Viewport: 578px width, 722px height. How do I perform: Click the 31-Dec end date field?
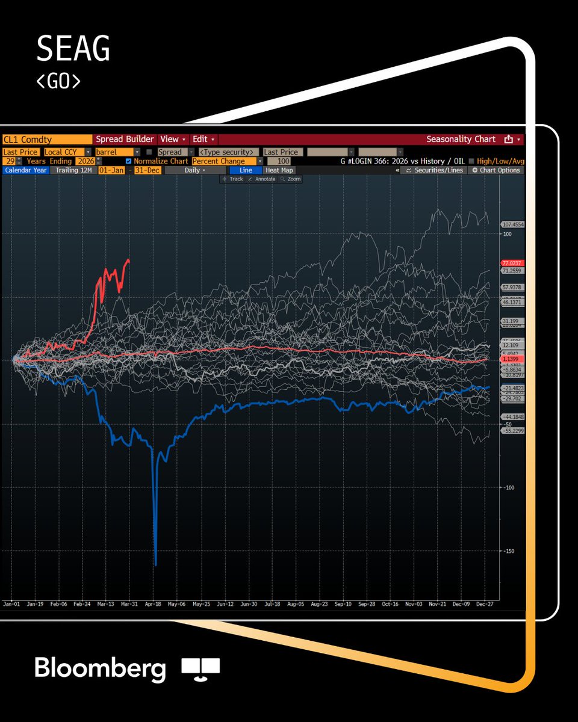(x=147, y=170)
